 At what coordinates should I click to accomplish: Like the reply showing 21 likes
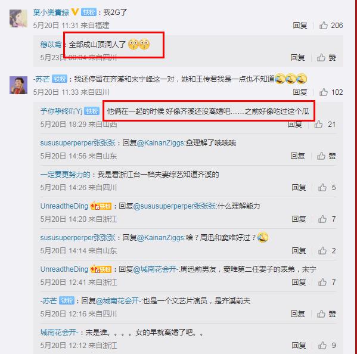[318, 125]
